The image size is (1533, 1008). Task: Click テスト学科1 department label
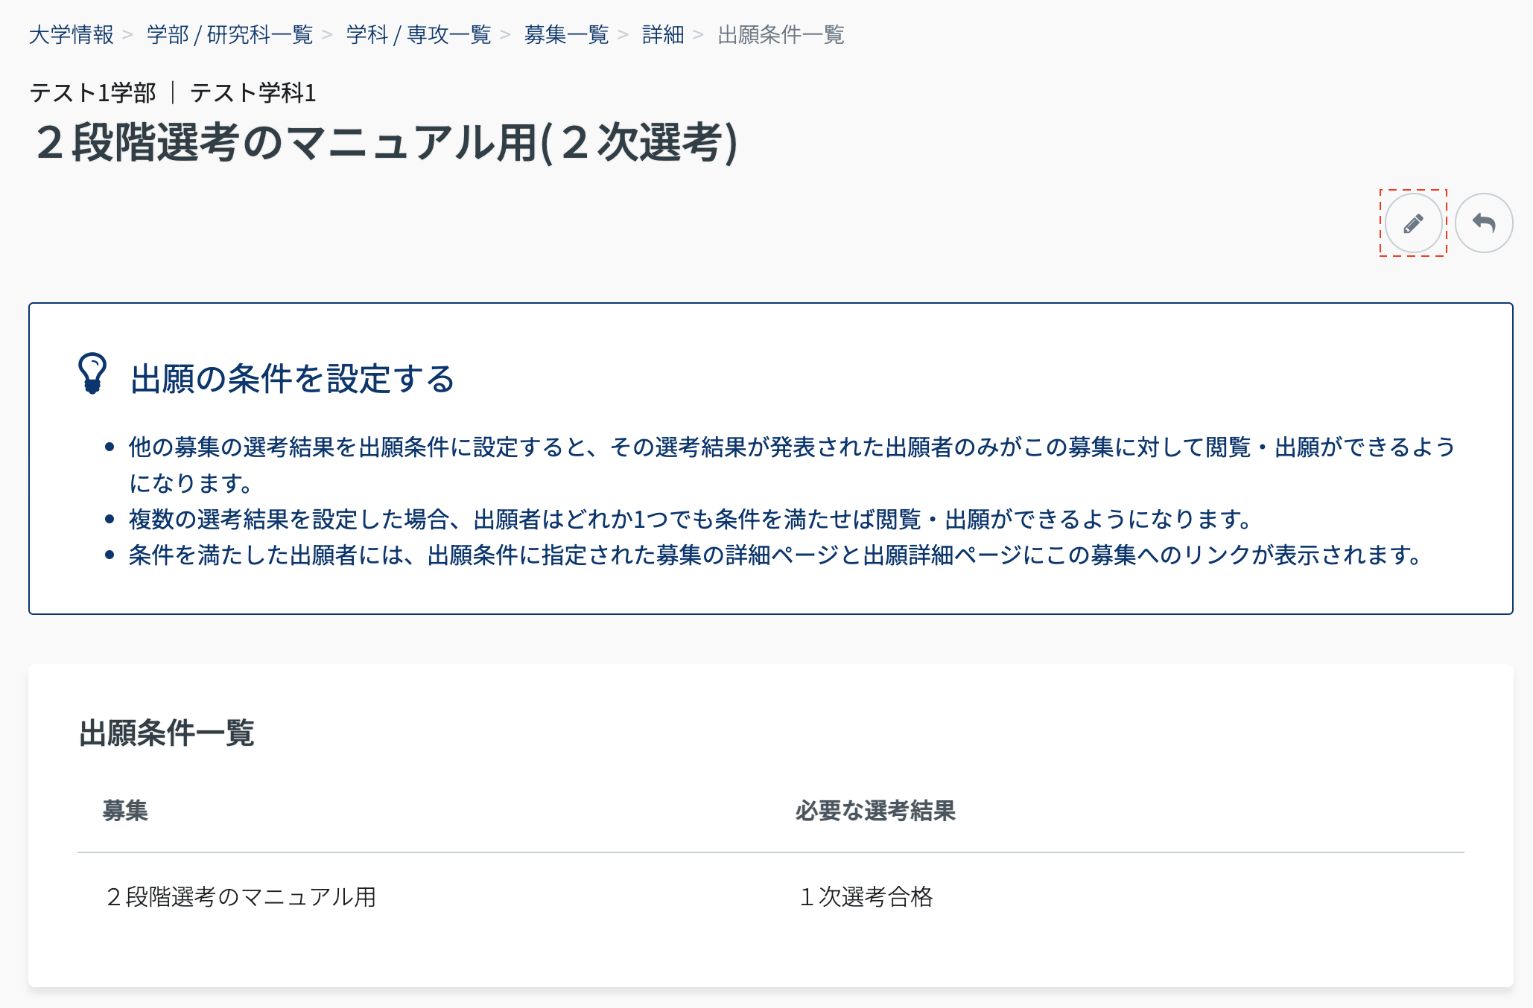pos(253,93)
